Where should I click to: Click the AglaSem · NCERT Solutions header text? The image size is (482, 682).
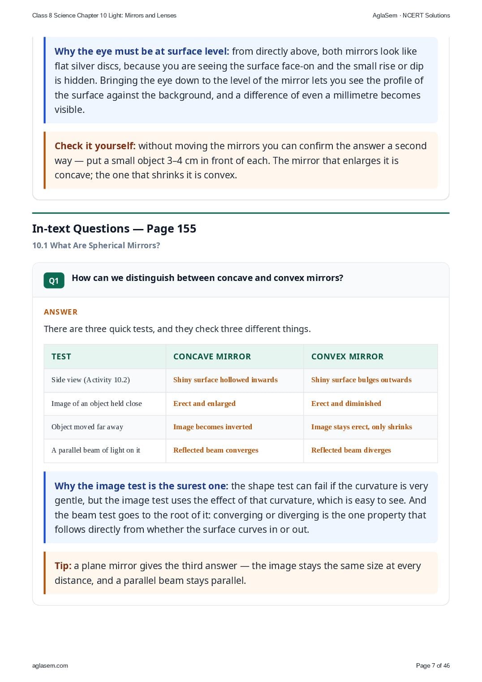(x=411, y=15)
